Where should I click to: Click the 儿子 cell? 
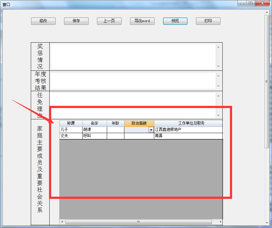click(x=71, y=130)
